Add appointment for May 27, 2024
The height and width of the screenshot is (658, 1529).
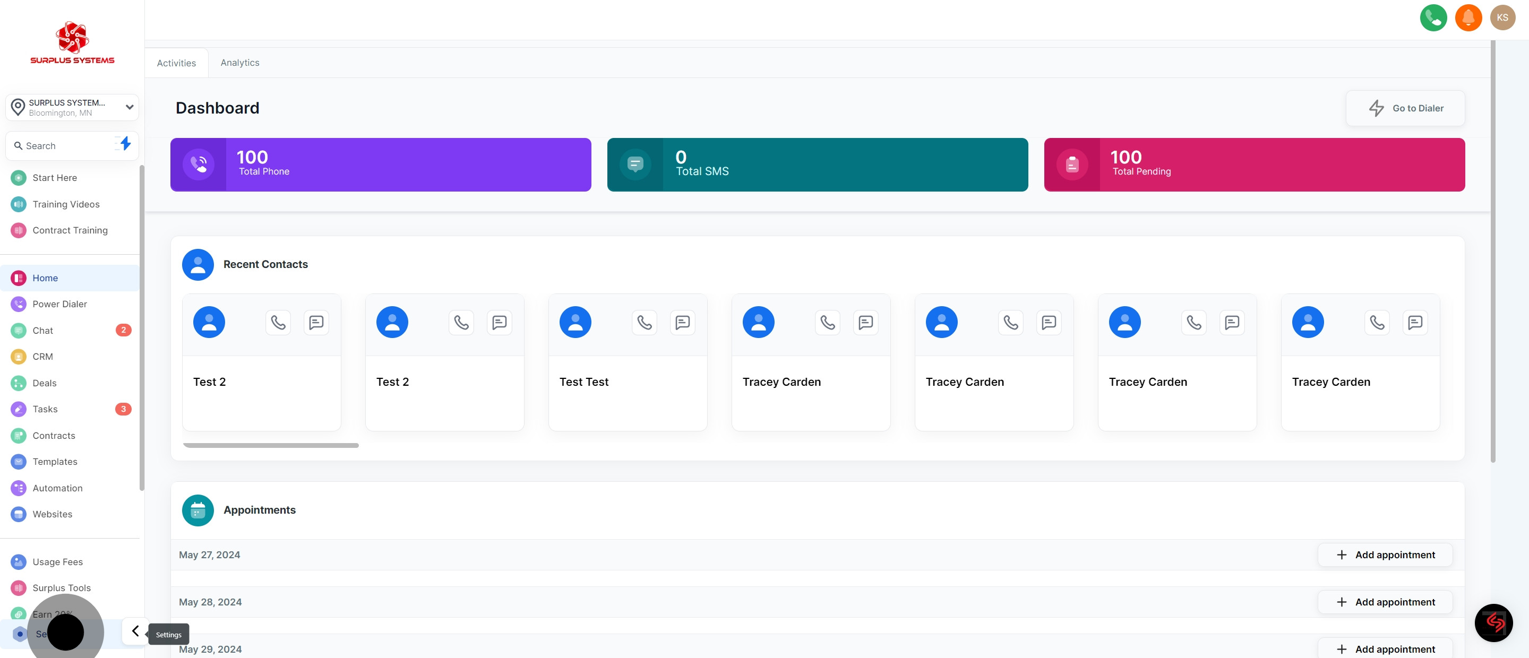[x=1385, y=555]
